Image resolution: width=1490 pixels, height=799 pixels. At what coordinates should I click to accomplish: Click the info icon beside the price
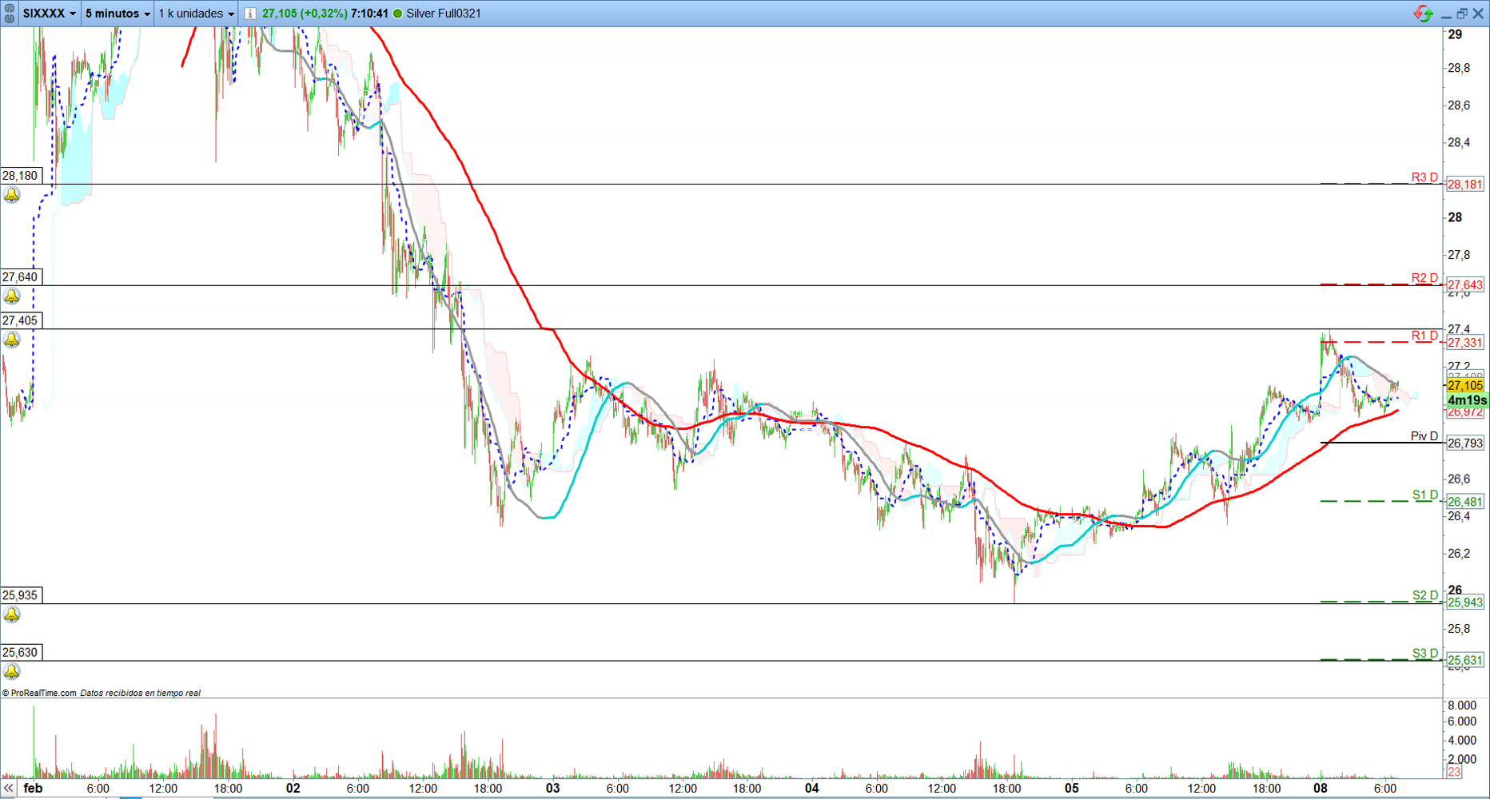[250, 14]
